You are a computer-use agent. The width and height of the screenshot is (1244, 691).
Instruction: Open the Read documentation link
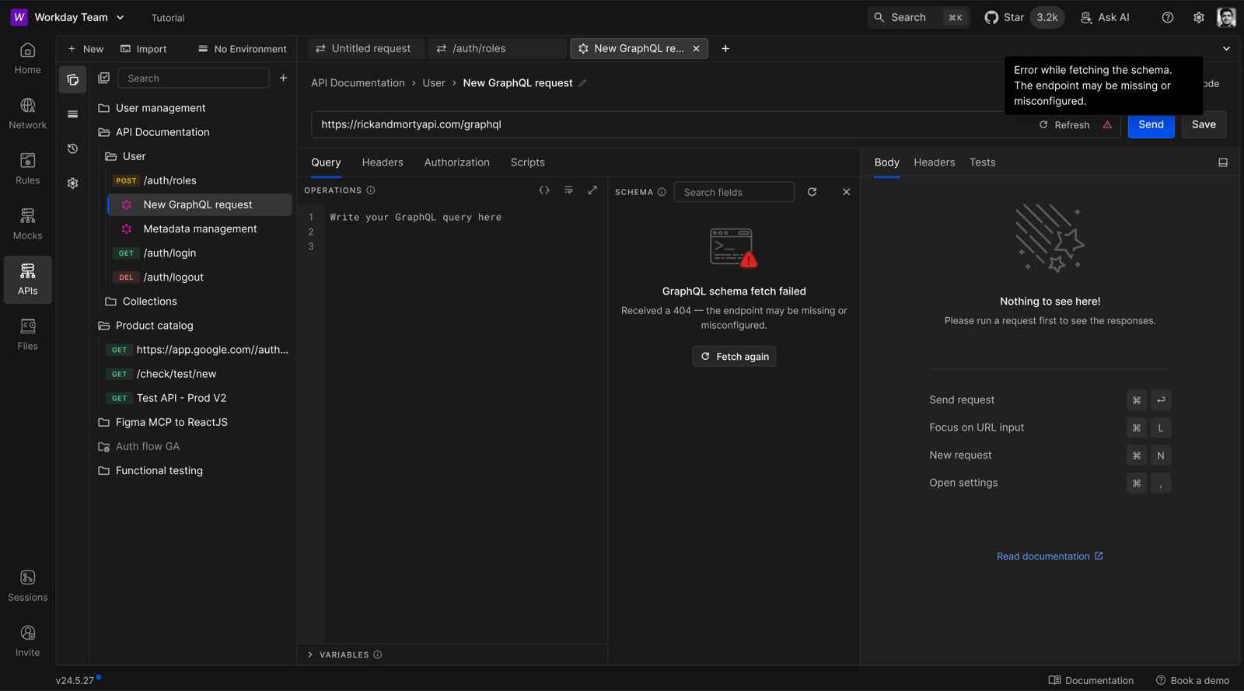pos(1050,557)
